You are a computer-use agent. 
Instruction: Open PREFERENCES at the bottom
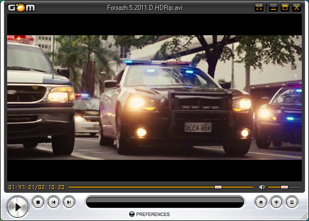click(150, 214)
